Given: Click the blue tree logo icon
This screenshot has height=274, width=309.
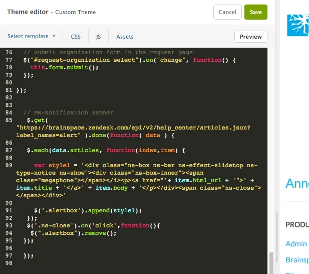Looking at the screenshot, I should click(298, 25).
